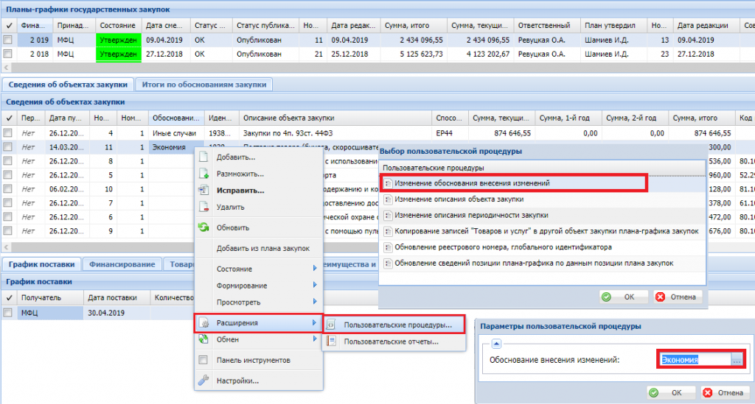Click the Пользовательские отчеты report icon
755x404 pixels.
tap(332, 341)
